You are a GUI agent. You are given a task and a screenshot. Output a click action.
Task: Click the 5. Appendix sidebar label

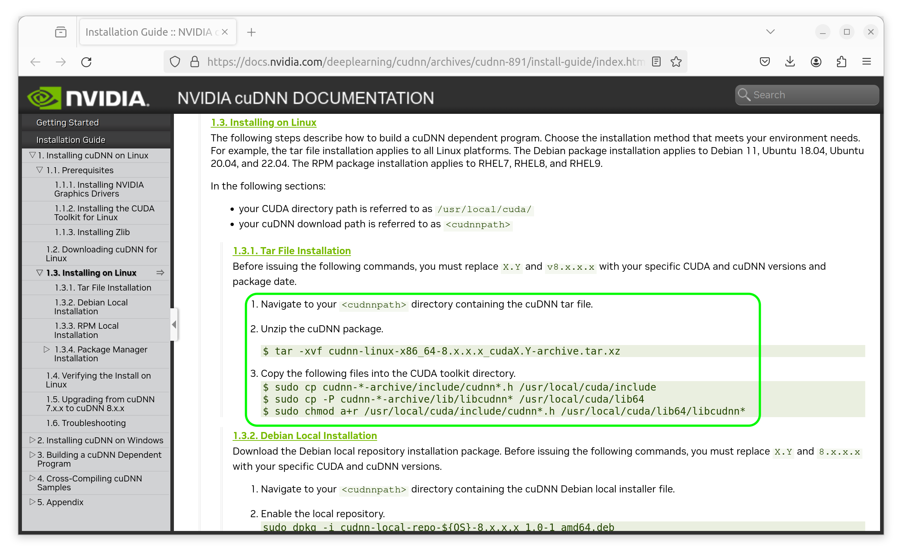(60, 502)
